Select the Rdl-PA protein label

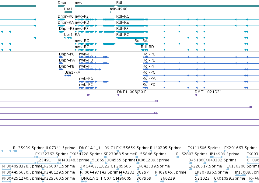pos(149,79)
